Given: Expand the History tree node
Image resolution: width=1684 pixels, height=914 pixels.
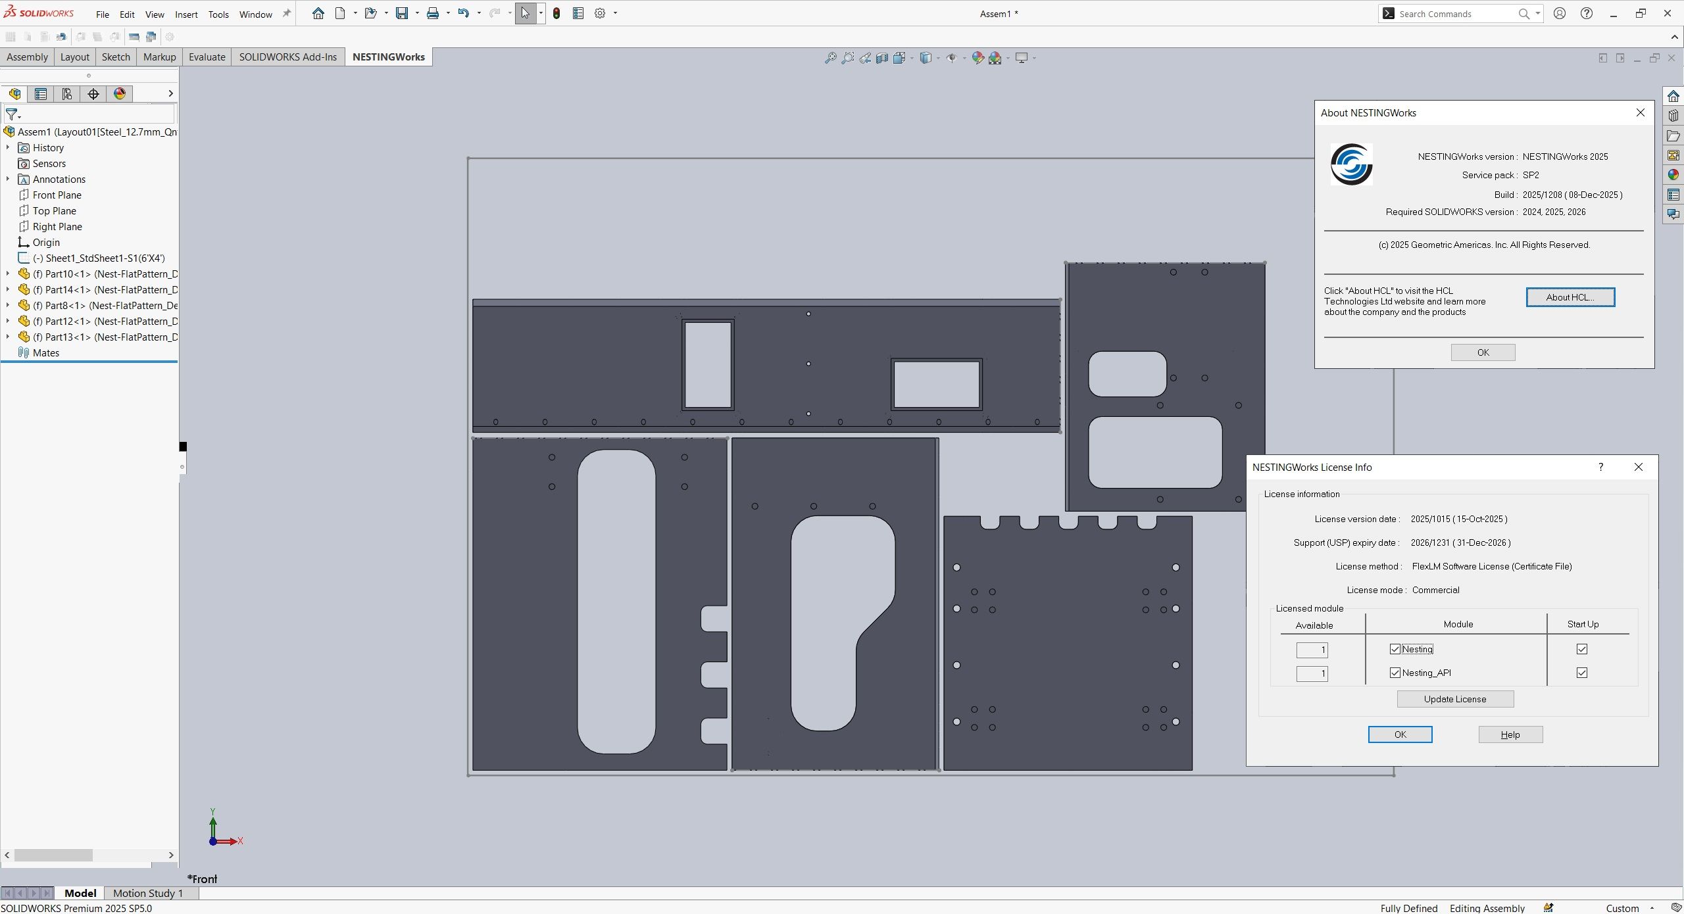Looking at the screenshot, I should click(8, 147).
